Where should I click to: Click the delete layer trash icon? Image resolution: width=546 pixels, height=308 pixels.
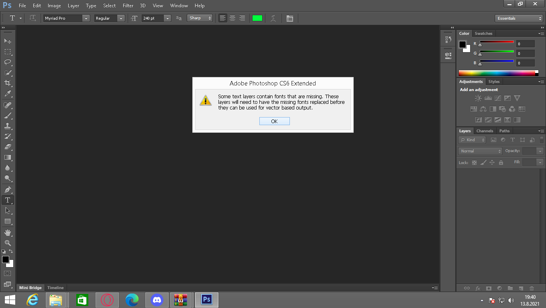click(x=532, y=288)
